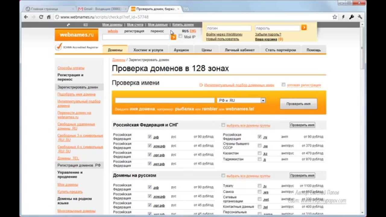Open the Личный кабинет tab
Screen dimensions: 386x217
pos(240,50)
